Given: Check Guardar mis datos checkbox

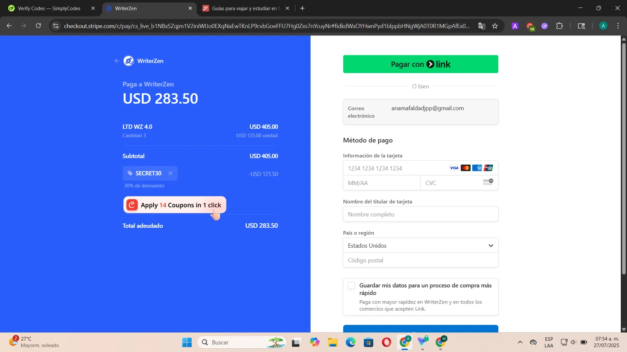Looking at the screenshot, I should pos(352,286).
